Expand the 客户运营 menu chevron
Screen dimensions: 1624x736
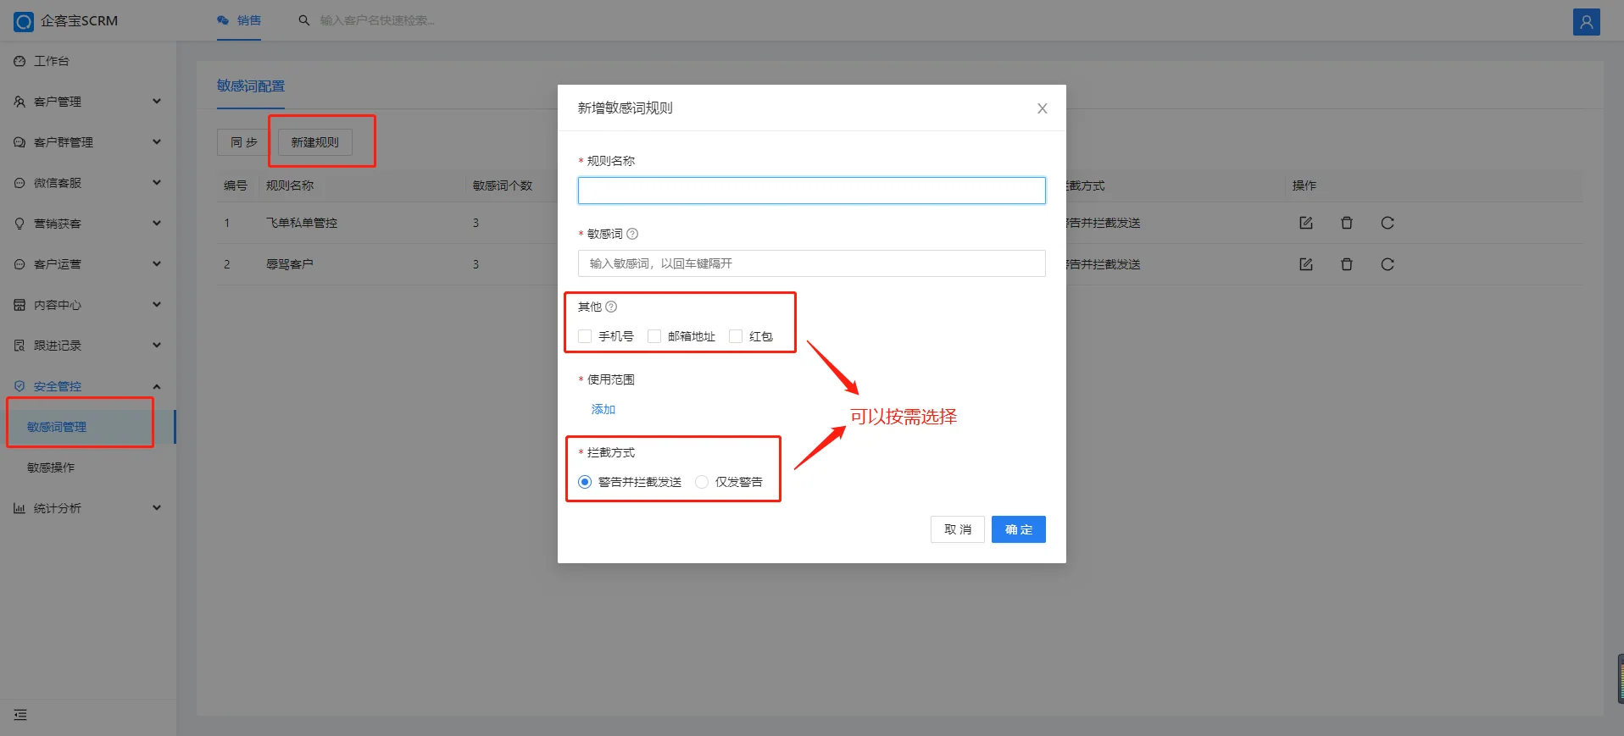(x=157, y=264)
